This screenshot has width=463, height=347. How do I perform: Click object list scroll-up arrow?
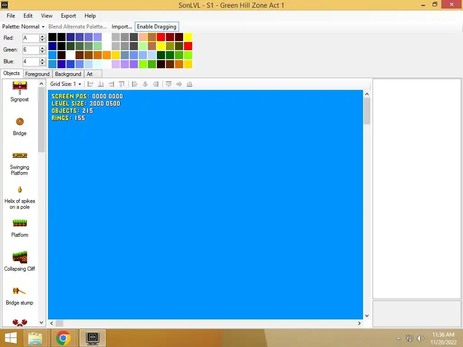(41, 84)
